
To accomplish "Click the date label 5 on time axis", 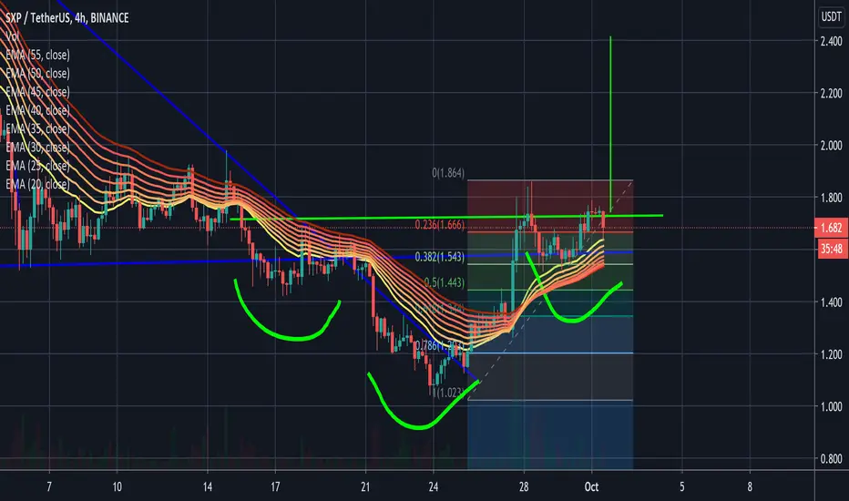I will [681, 487].
